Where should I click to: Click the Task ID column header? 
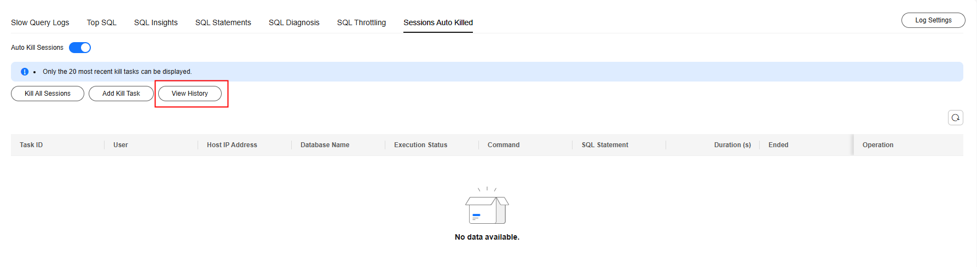click(x=31, y=145)
